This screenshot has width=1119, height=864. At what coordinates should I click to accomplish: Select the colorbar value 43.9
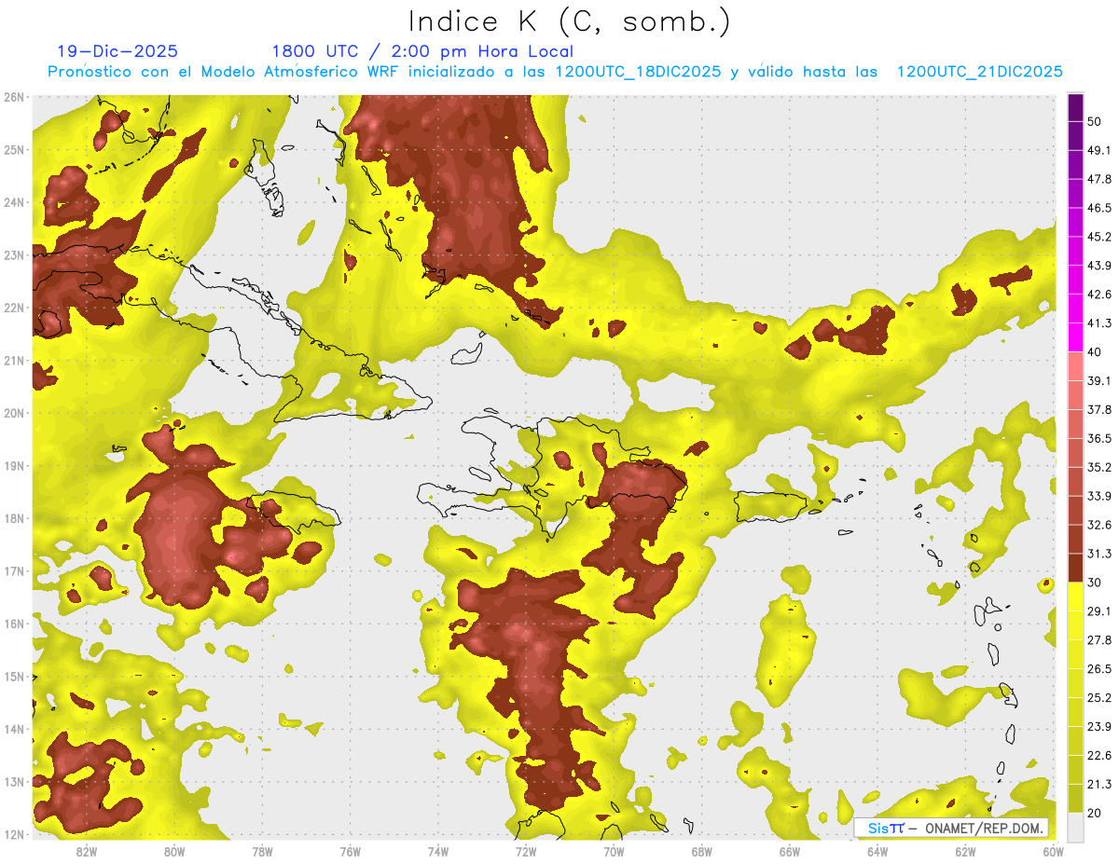tap(1100, 266)
